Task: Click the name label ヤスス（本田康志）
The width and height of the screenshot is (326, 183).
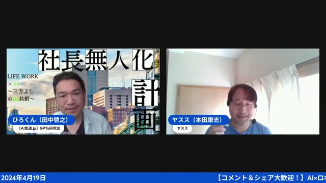Action: [x=199, y=120]
